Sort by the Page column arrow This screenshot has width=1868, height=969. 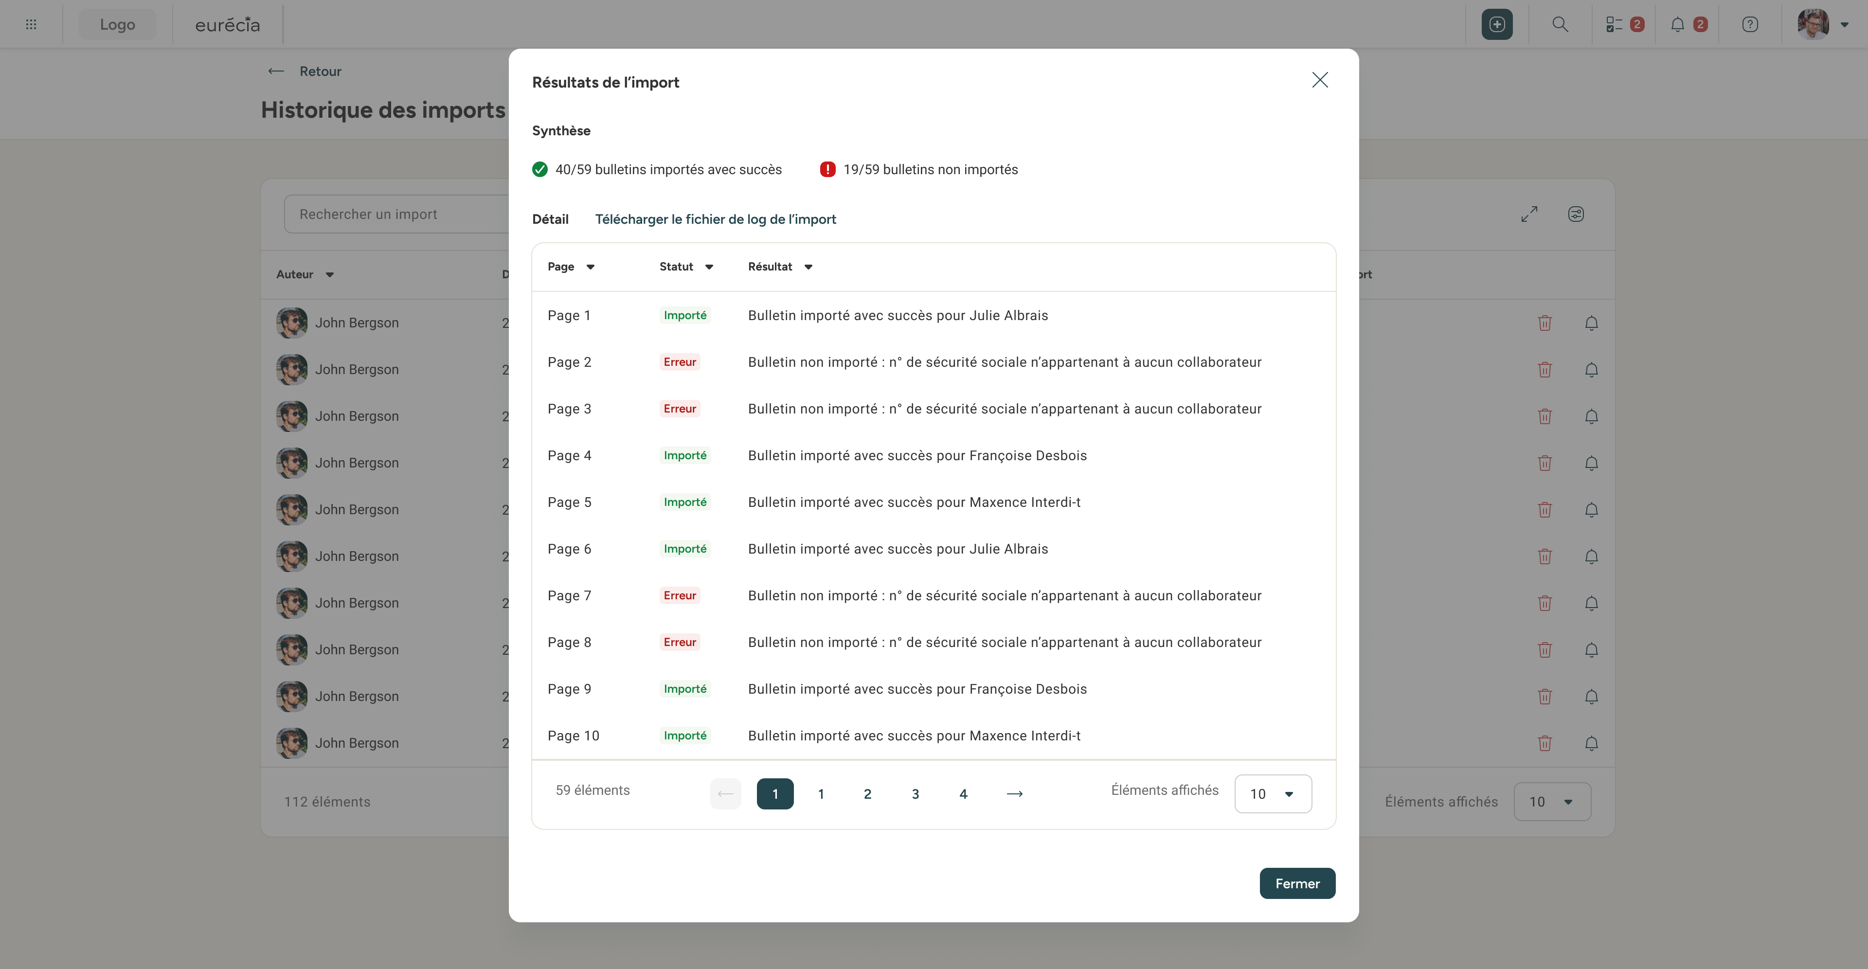590,267
